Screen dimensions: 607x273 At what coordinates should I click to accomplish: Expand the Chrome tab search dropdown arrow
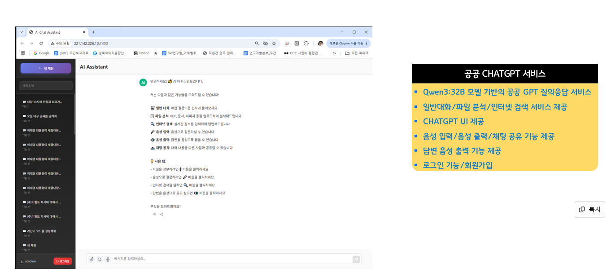[x=22, y=32]
